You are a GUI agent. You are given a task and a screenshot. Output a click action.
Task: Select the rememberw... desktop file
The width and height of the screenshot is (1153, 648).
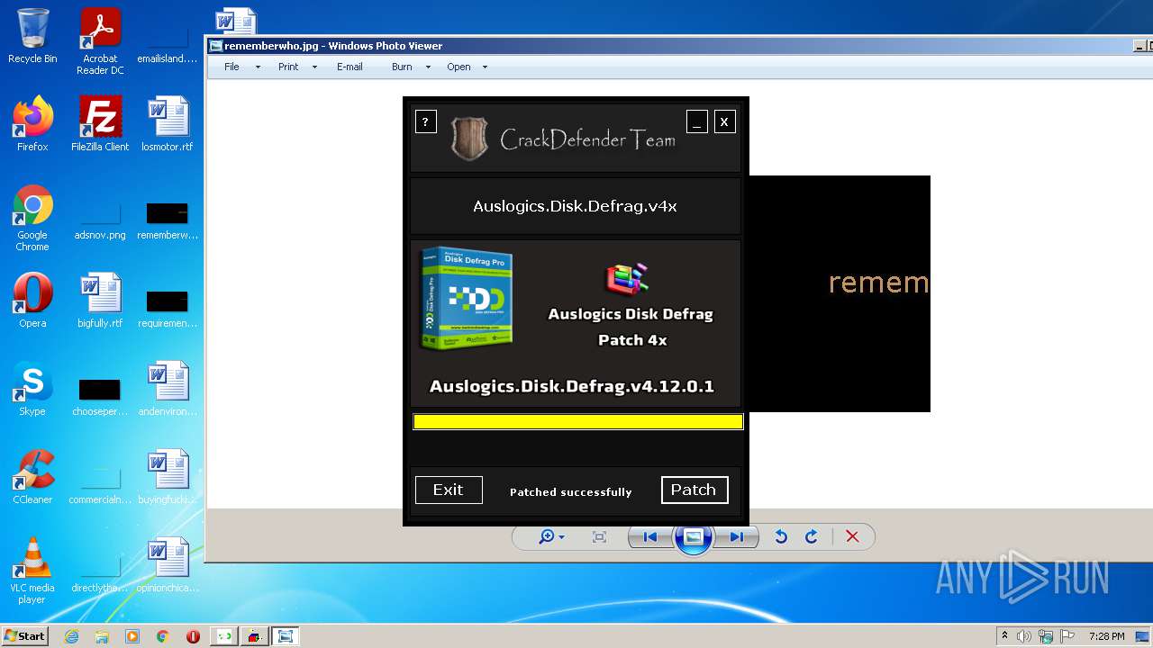coord(168,220)
